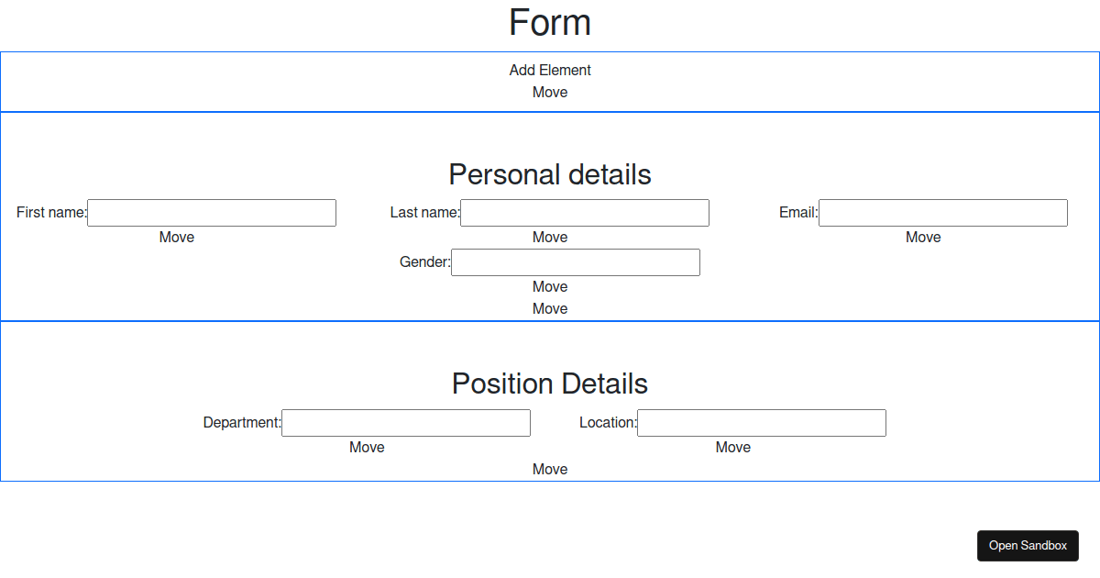Click Move under the First name field
Image resolution: width=1100 pixels, height=578 pixels.
coord(177,237)
